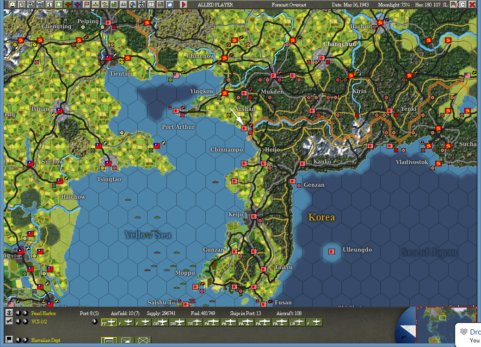
Task: Click the green star preferences icon
Action: (57, 4)
